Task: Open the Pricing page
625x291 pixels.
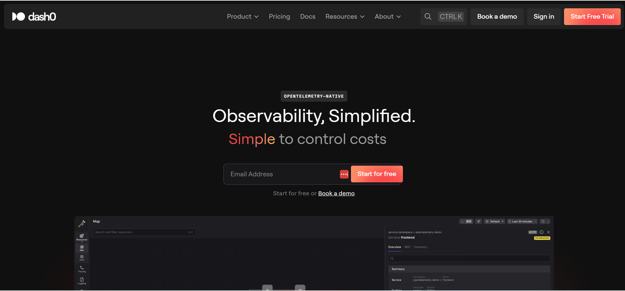Action: tap(279, 17)
